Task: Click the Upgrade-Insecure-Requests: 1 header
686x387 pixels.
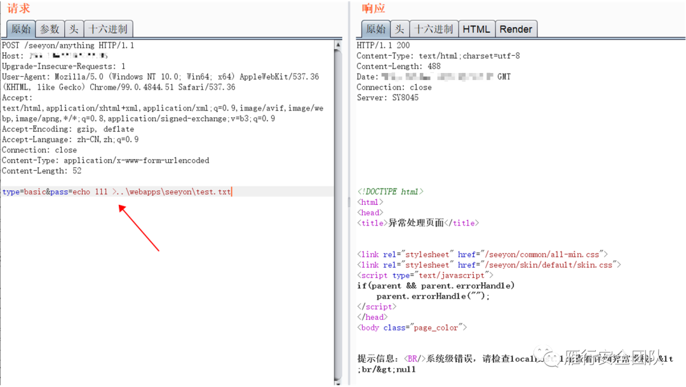Action: (x=64, y=67)
